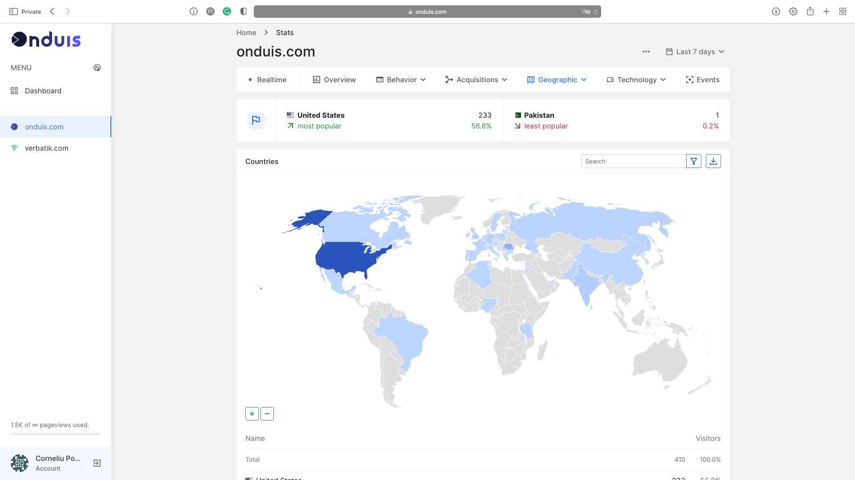The height and width of the screenshot is (480, 855).
Task: Expand the Acquisitions menu
Action: pos(476,80)
